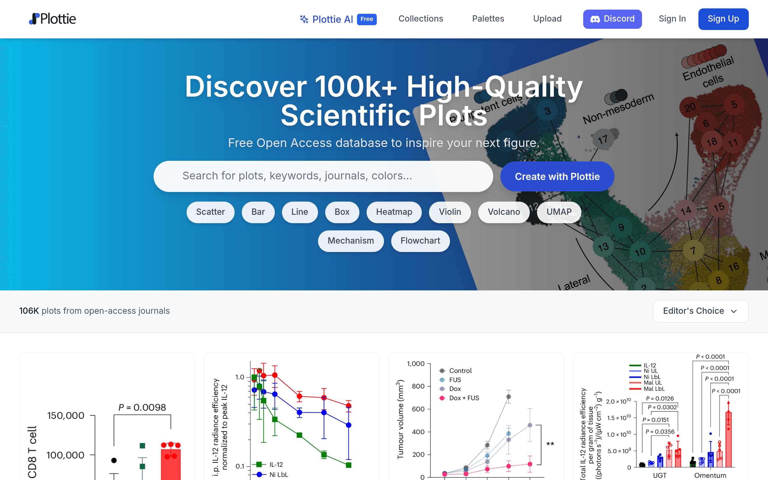The height and width of the screenshot is (480, 768).
Task: Click the '106K plots from open-access journals' text
Action: coord(94,311)
